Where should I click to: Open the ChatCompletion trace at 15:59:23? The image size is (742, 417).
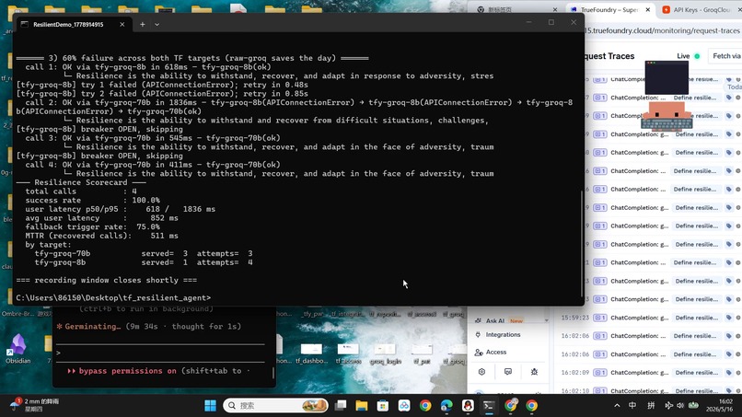tap(639, 318)
